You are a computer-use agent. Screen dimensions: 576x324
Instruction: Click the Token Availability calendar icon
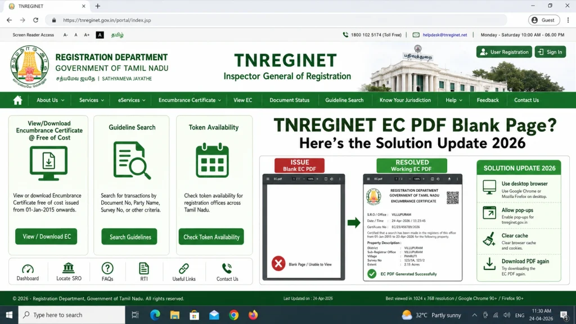click(x=212, y=160)
